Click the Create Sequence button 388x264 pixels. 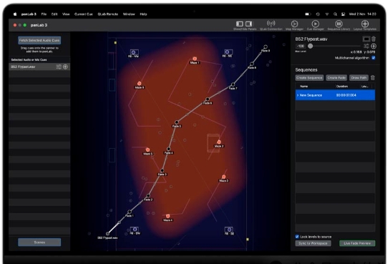[309, 77]
